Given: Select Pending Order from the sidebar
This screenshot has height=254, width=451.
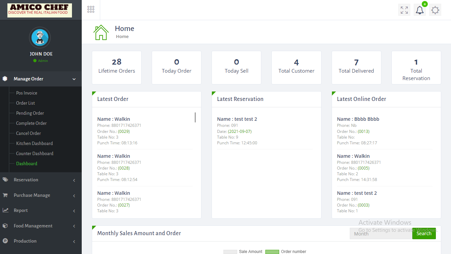Looking at the screenshot, I should (30, 113).
